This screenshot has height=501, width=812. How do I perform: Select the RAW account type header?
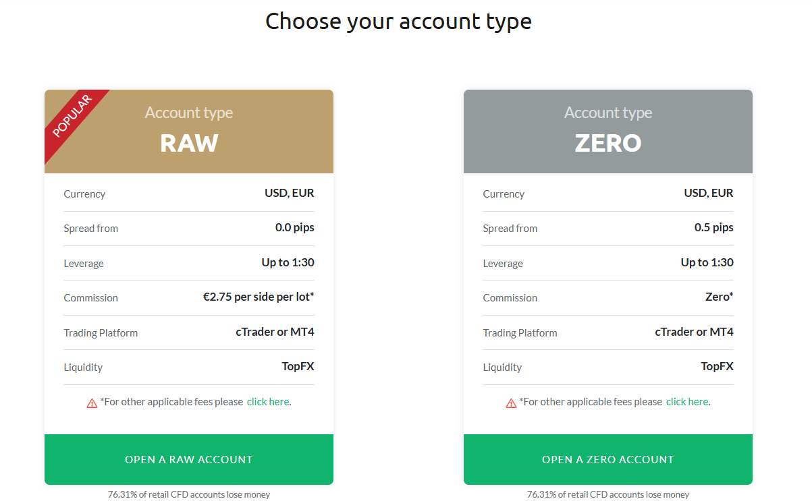point(189,131)
